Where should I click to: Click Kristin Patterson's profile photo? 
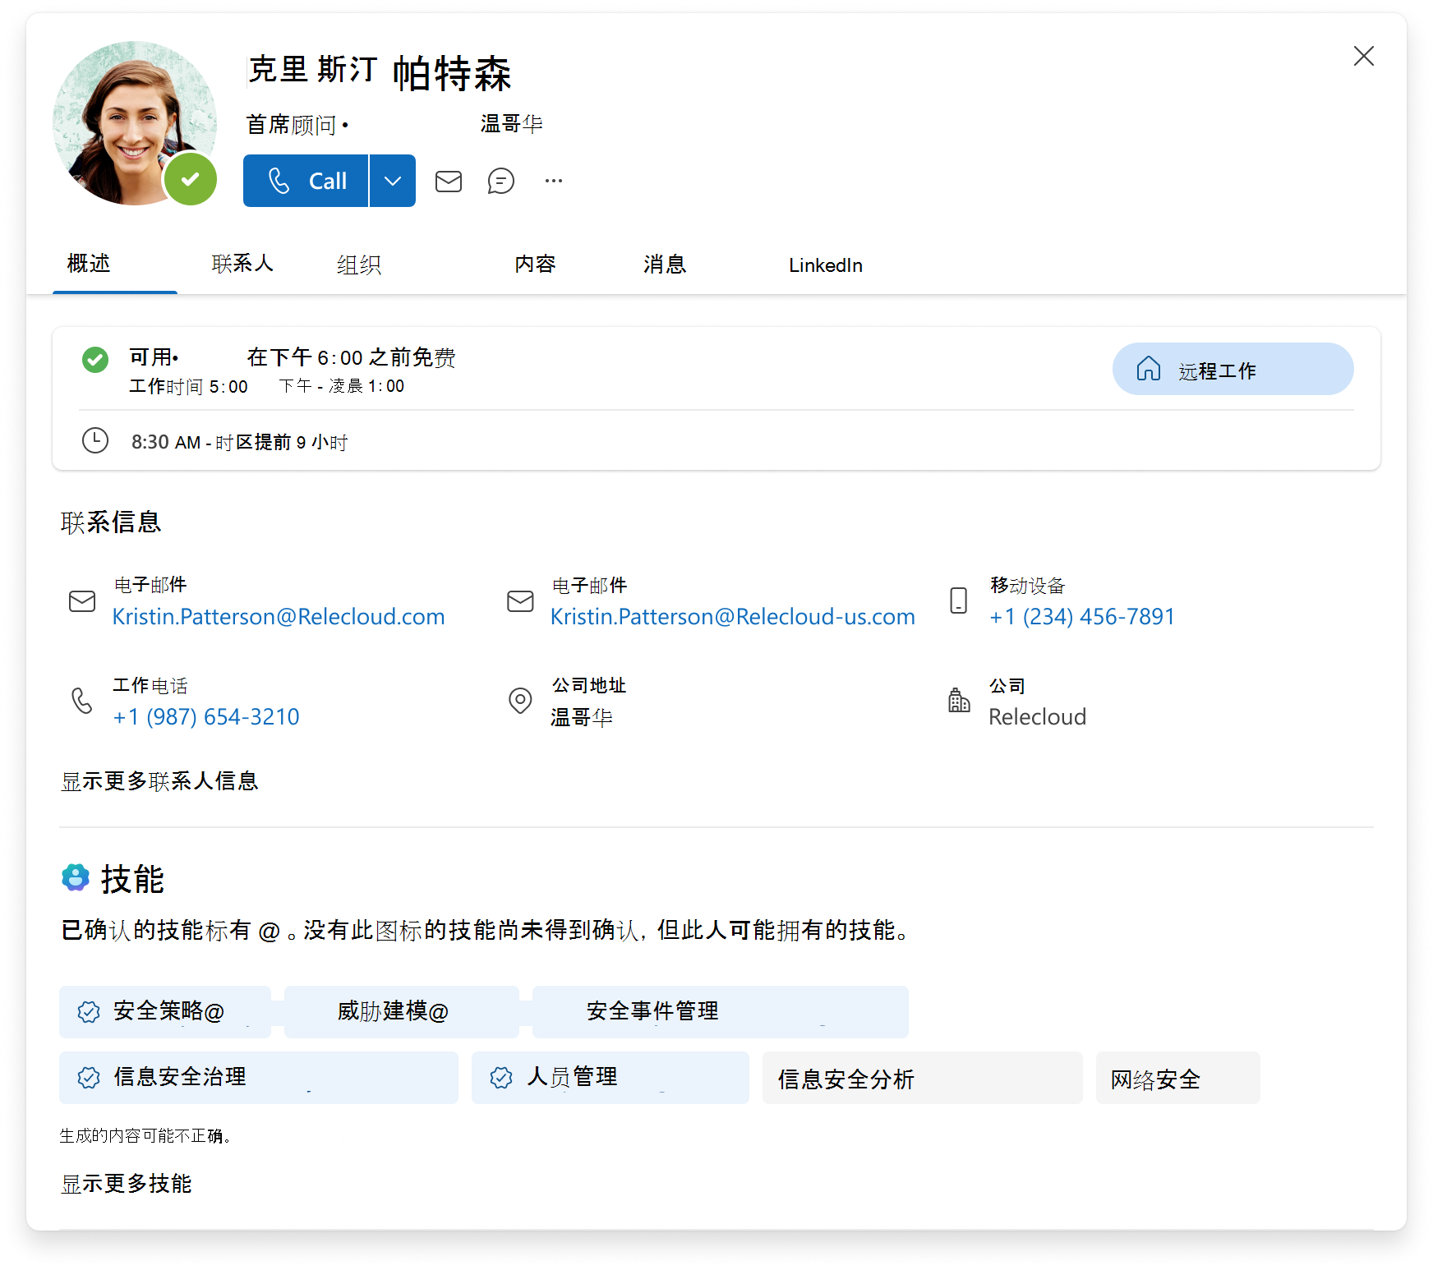pos(135,123)
